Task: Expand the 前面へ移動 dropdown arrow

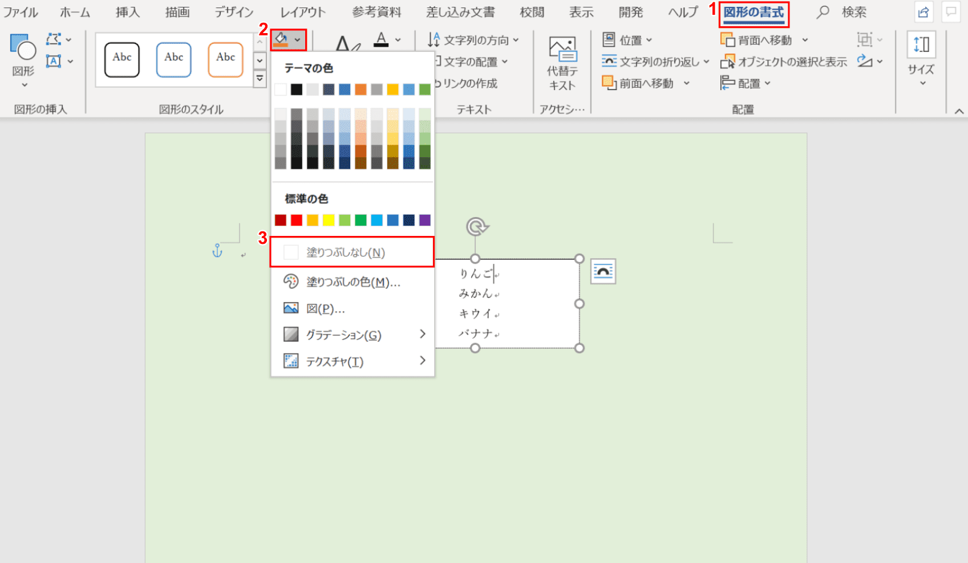Action: [x=687, y=83]
